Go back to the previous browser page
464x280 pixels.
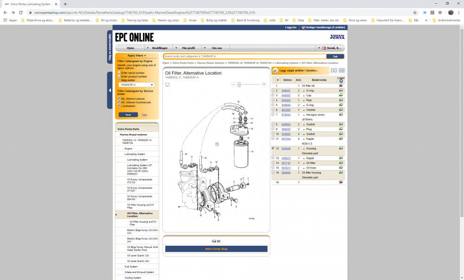(5, 12)
